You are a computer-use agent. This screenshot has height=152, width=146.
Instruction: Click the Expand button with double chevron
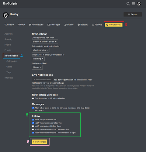click(133, 14)
